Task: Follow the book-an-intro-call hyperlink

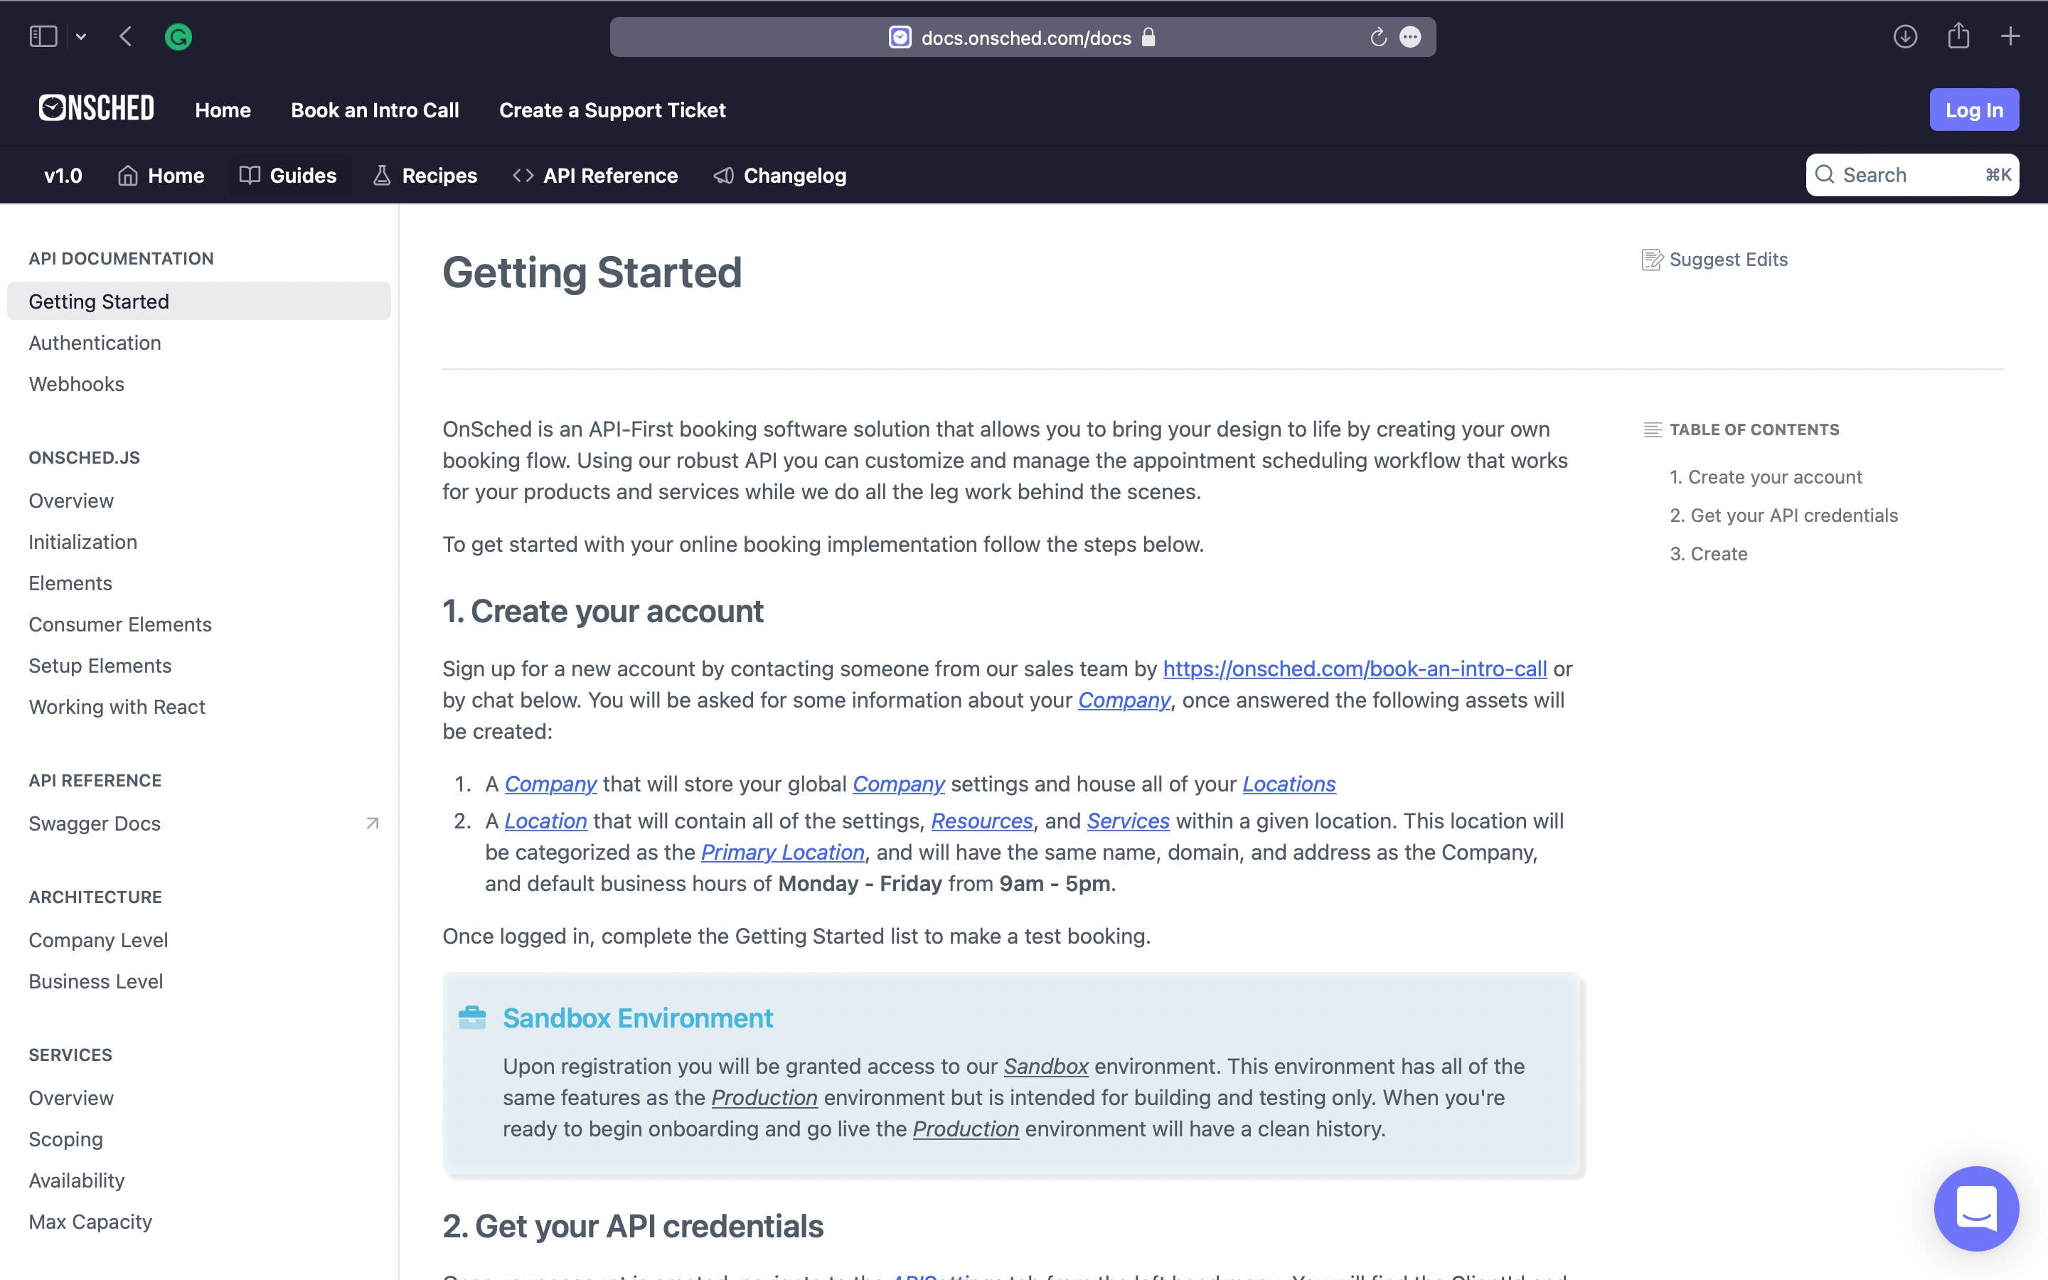Action: click(1354, 668)
